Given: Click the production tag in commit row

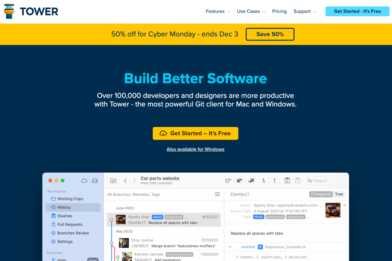Looking at the screenshot, I should (x=174, y=217).
